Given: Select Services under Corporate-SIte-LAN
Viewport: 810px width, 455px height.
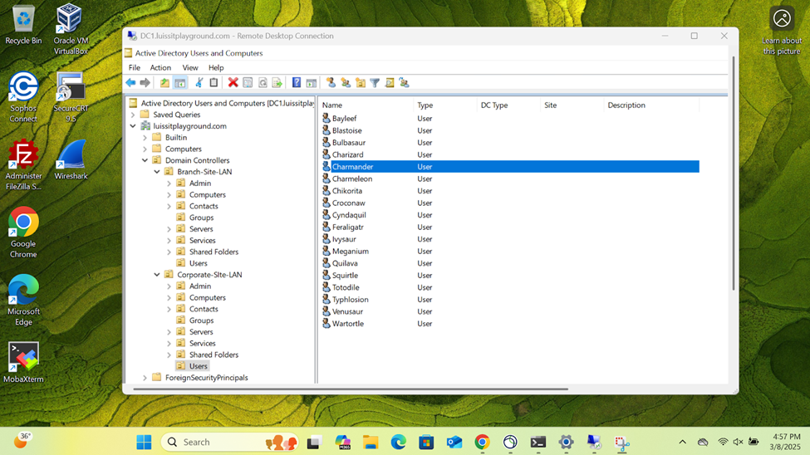Looking at the screenshot, I should pyautogui.click(x=202, y=344).
